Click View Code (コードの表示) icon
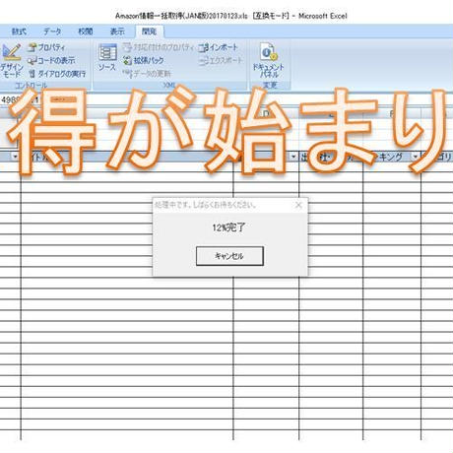Screen dimensions: 453x453 51,60
